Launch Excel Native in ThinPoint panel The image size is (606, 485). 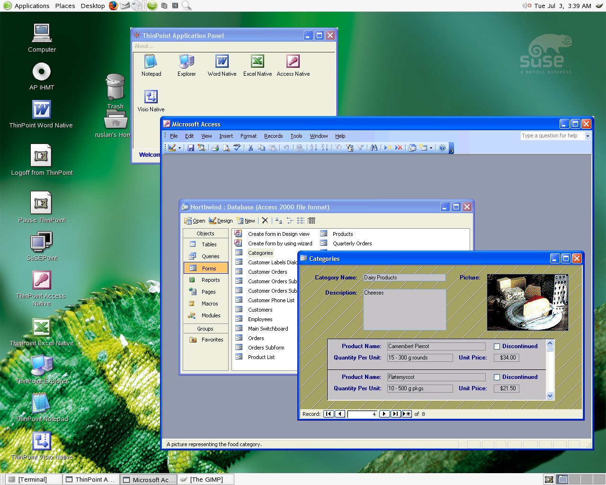[258, 65]
